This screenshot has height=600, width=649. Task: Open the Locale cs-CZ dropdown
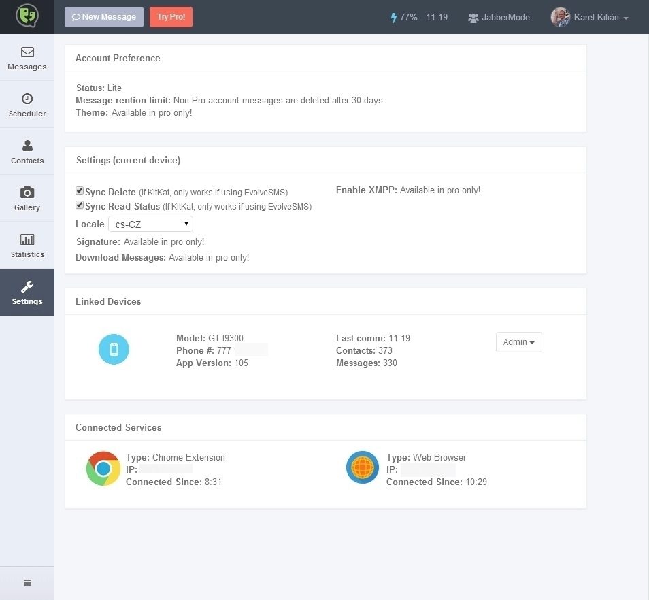tap(150, 224)
